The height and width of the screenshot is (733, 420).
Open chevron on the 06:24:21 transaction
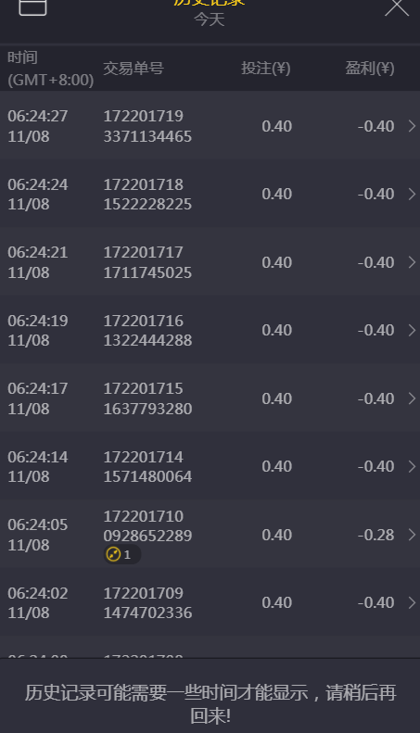(412, 262)
